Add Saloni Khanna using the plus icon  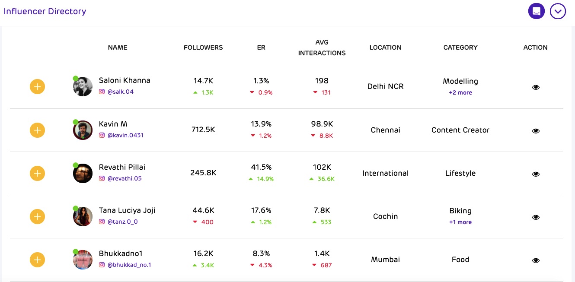(x=38, y=87)
